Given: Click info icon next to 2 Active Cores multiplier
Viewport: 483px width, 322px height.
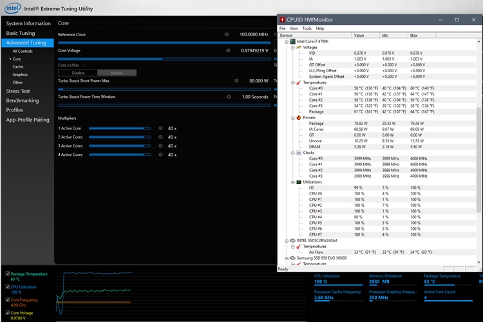Looking at the screenshot, I should (160, 137).
